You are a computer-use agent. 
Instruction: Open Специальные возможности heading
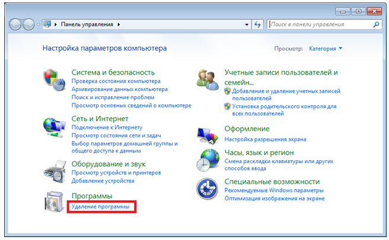(x=272, y=182)
